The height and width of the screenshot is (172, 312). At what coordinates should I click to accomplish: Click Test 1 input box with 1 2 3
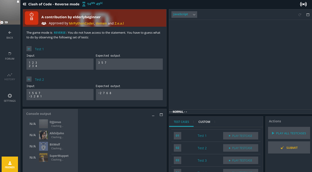(x=60, y=64)
